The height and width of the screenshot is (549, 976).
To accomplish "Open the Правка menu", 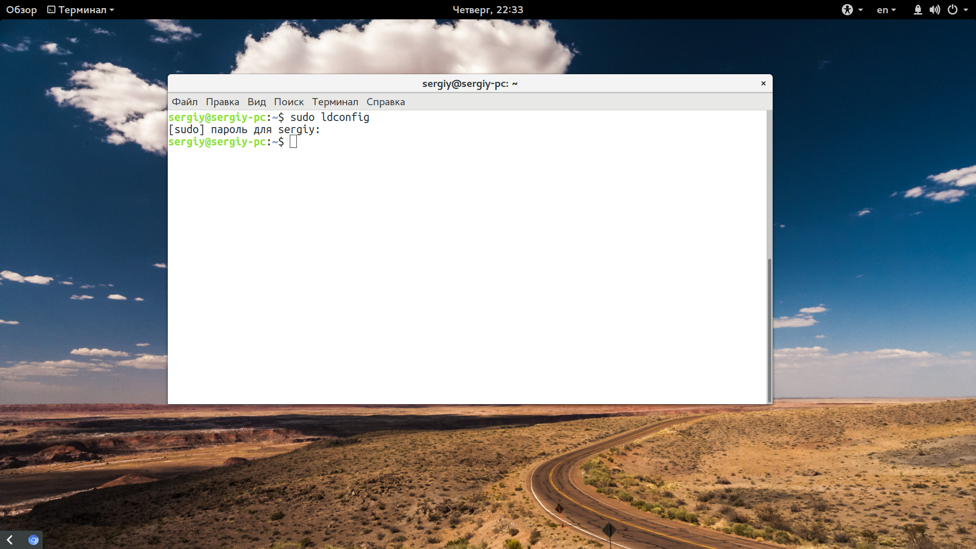I will pyautogui.click(x=222, y=102).
